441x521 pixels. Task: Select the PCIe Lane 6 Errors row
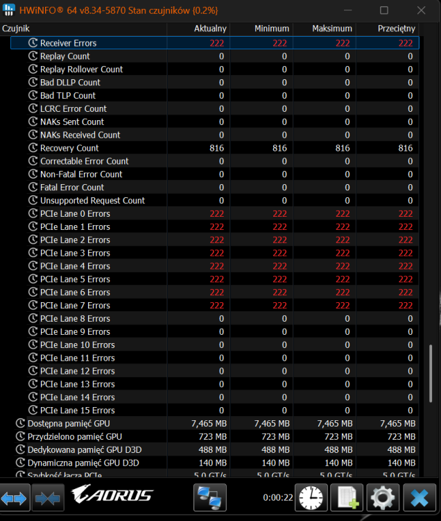215,292
